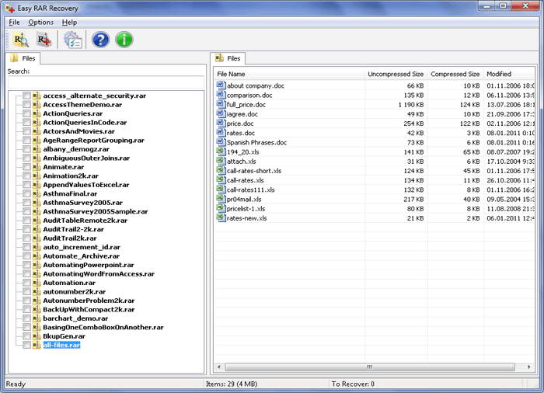
Task: Click archive icon beside Animate.rar
Action: pos(37,167)
